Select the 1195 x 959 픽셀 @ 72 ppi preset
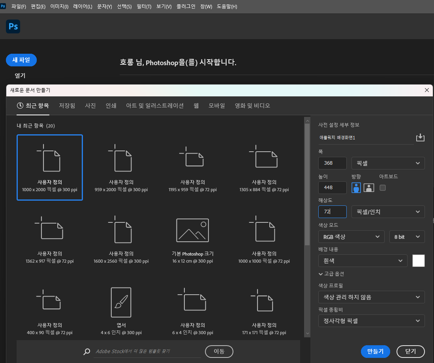 [193, 167]
